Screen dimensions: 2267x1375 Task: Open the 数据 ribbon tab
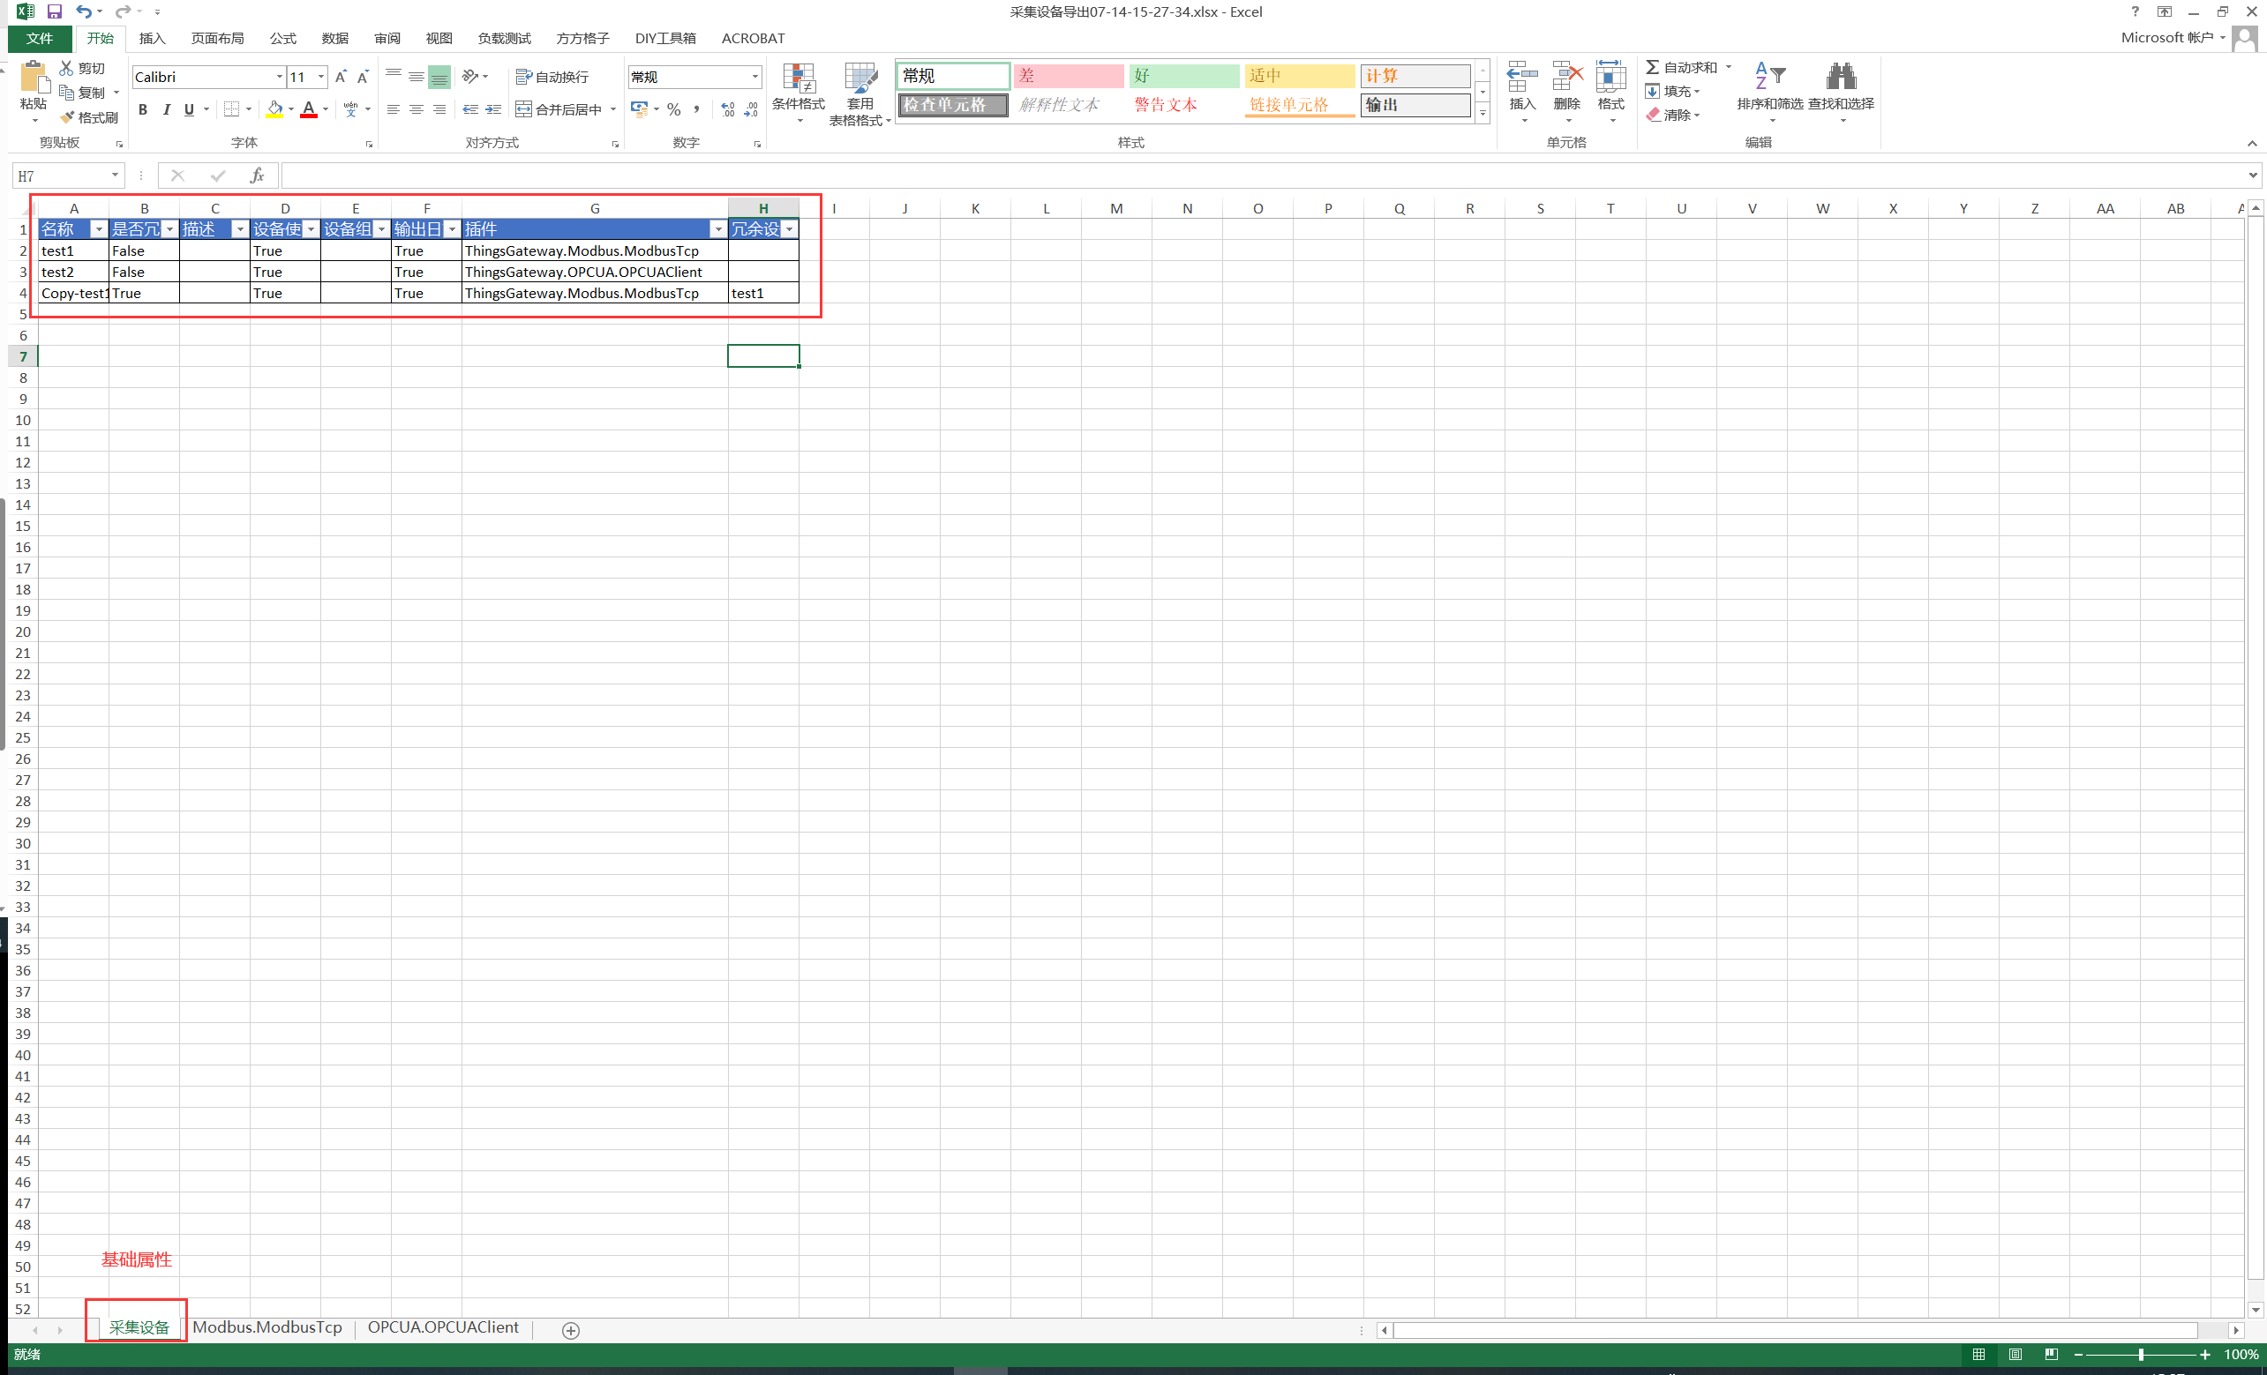tap(335, 38)
